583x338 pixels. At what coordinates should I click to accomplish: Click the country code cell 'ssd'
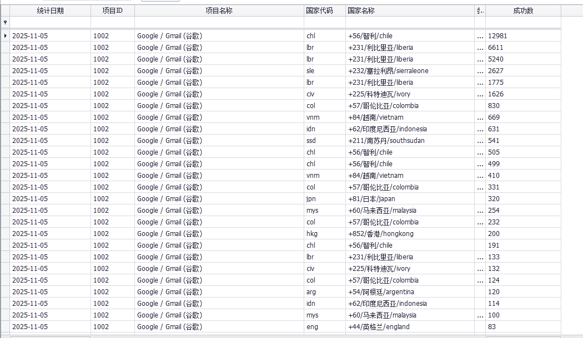click(x=325, y=141)
